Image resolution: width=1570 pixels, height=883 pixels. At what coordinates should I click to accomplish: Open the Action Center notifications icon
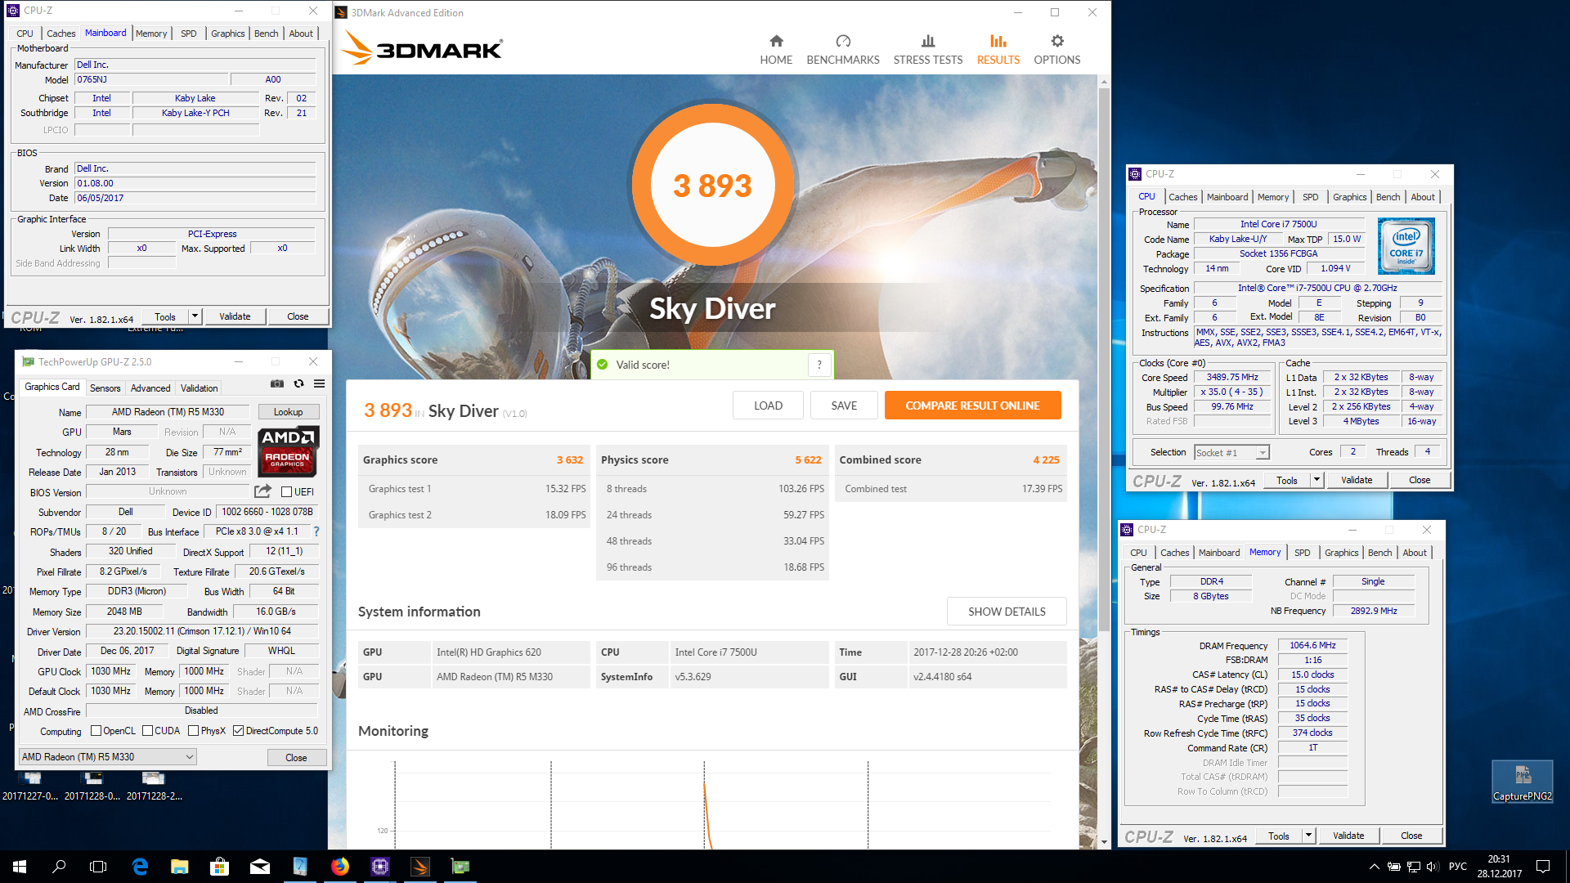click(1543, 867)
